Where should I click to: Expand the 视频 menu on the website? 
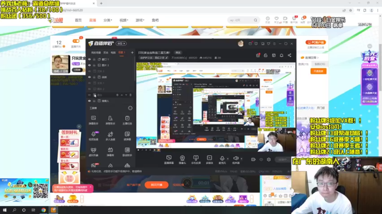coord(124,20)
